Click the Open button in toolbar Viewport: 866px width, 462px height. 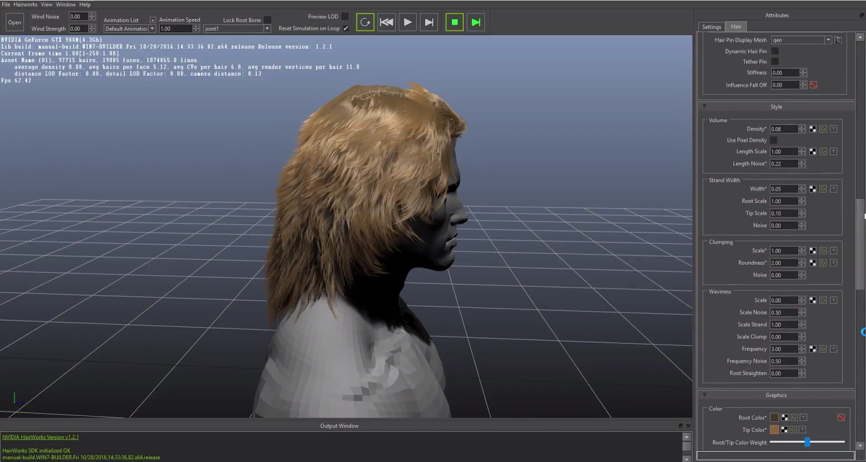tap(15, 22)
